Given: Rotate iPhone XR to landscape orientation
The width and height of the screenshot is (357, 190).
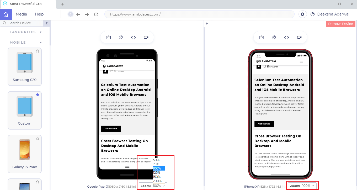Looking at the screenshot, I should click(274, 37).
